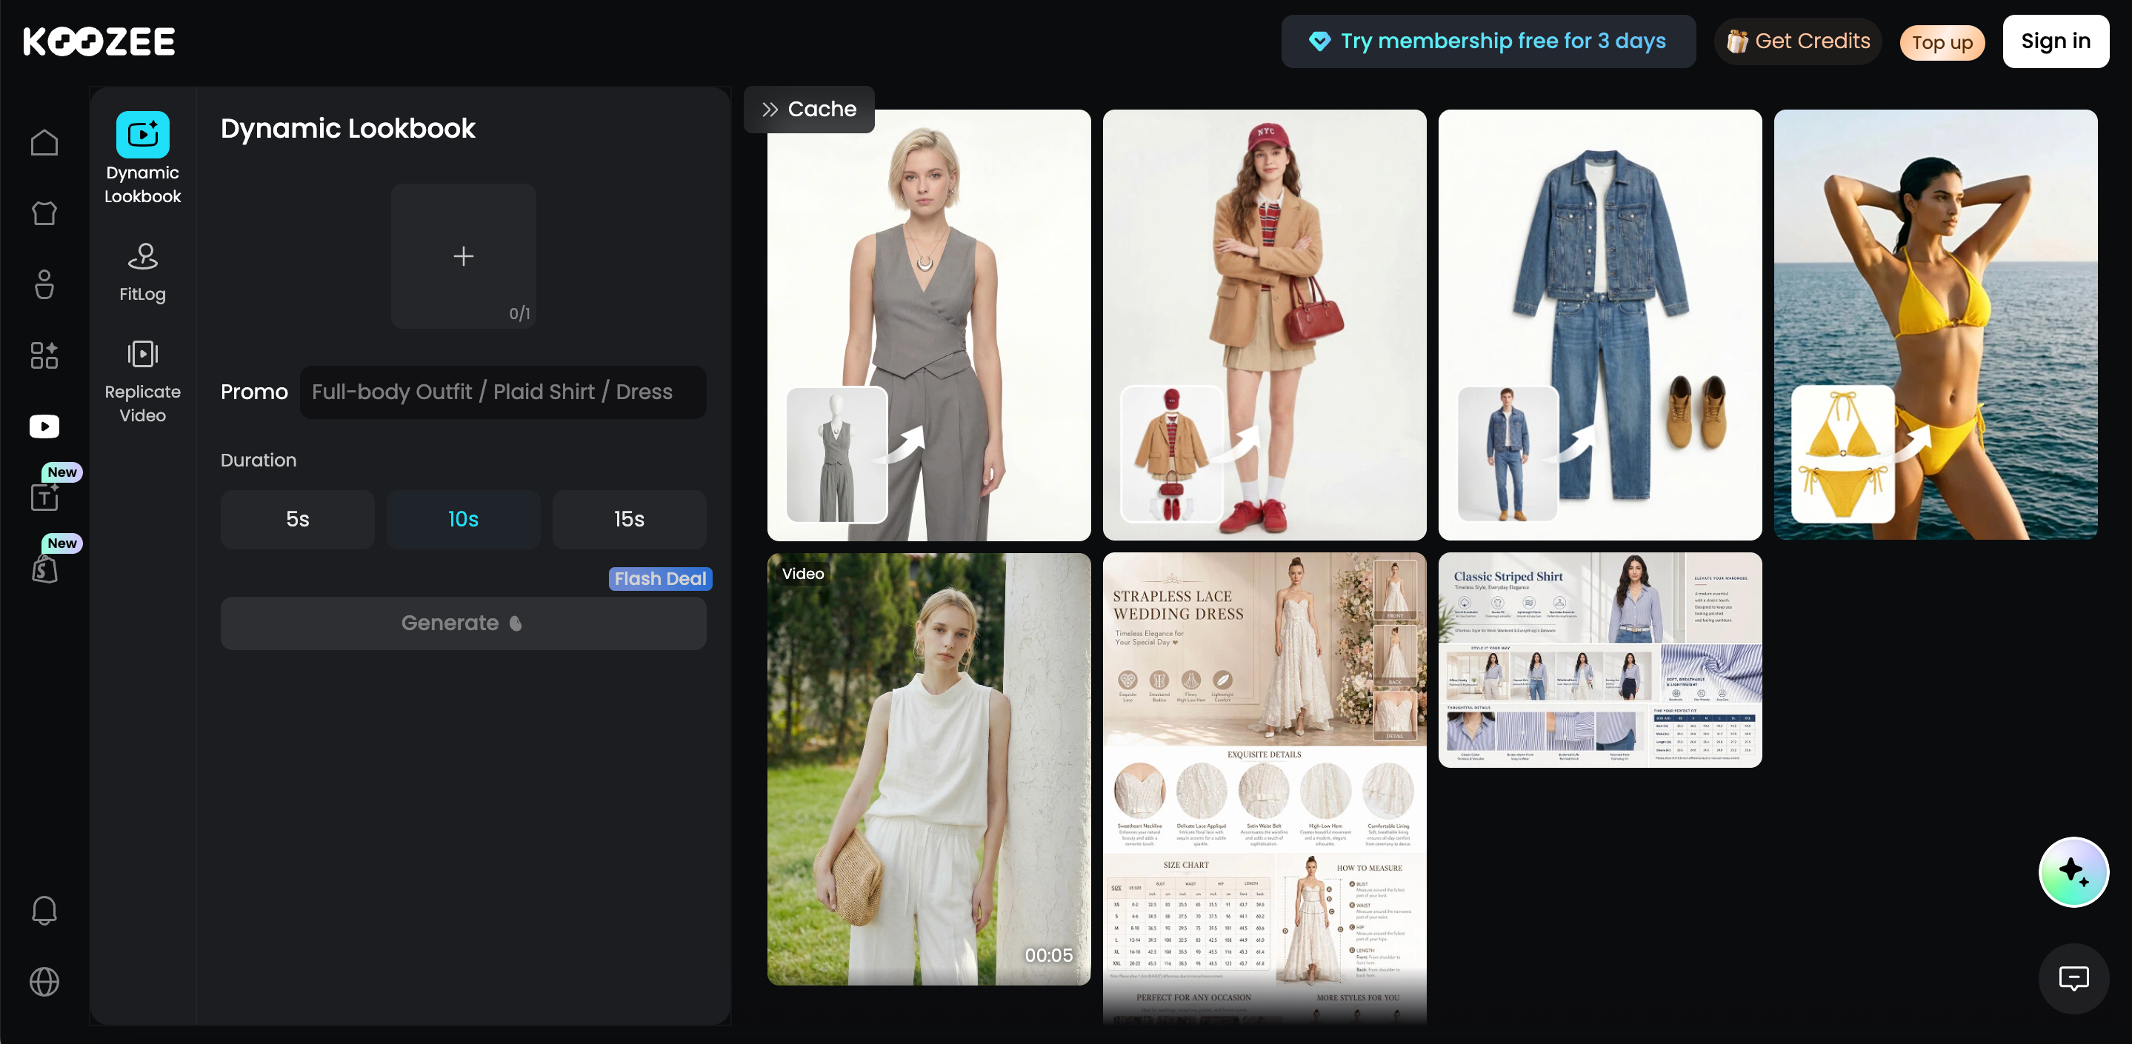Open the chat feedback floating button
The image size is (2132, 1044).
tap(2073, 979)
